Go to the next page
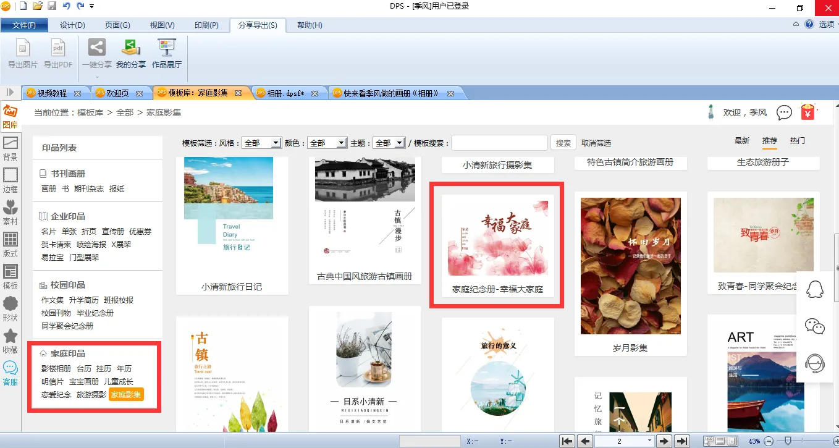Screen dimensions: 839x448 pyautogui.click(x=664, y=441)
